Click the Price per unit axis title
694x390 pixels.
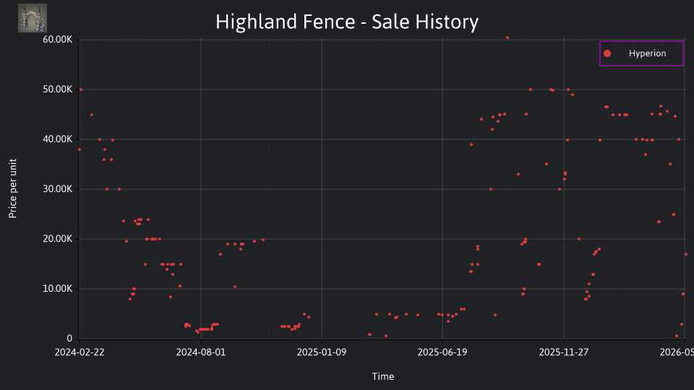(13, 188)
